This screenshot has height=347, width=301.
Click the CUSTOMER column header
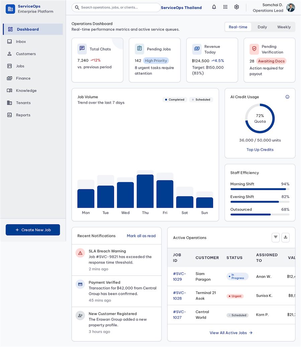click(x=207, y=258)
